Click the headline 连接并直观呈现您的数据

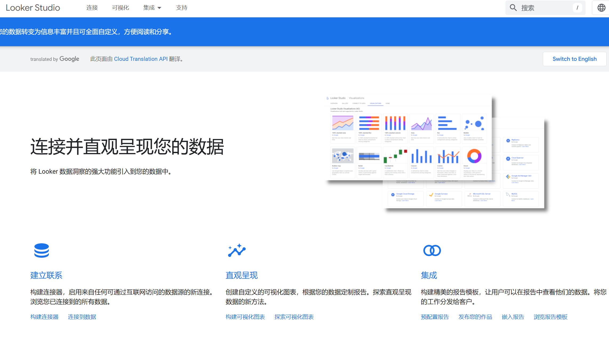pos(127,147)
